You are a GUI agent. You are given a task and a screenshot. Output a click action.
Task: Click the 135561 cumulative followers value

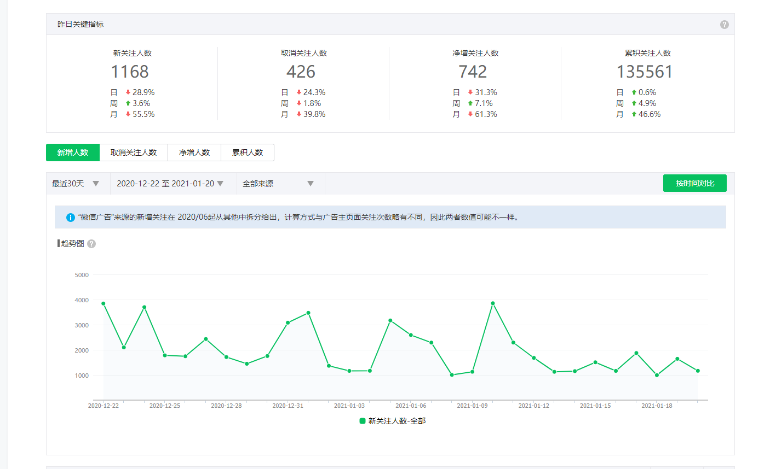tap(645, 72)
